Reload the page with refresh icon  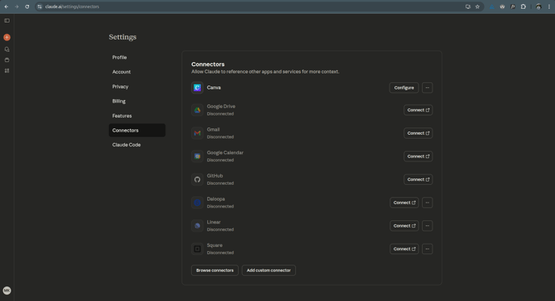tap(27, 6)
